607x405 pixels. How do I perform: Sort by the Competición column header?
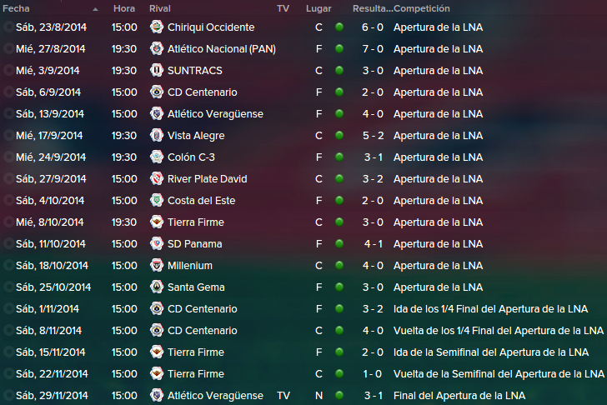(422, 8)
